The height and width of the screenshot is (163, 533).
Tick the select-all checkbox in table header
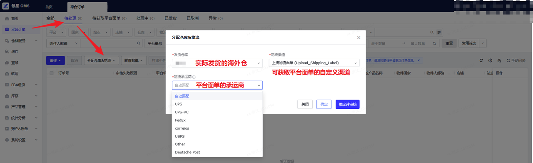click(x=52, y=73)
